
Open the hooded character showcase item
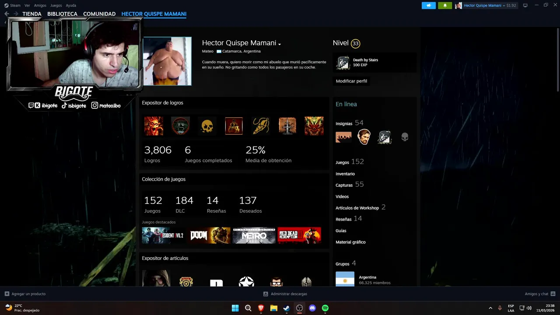point(156,279)
